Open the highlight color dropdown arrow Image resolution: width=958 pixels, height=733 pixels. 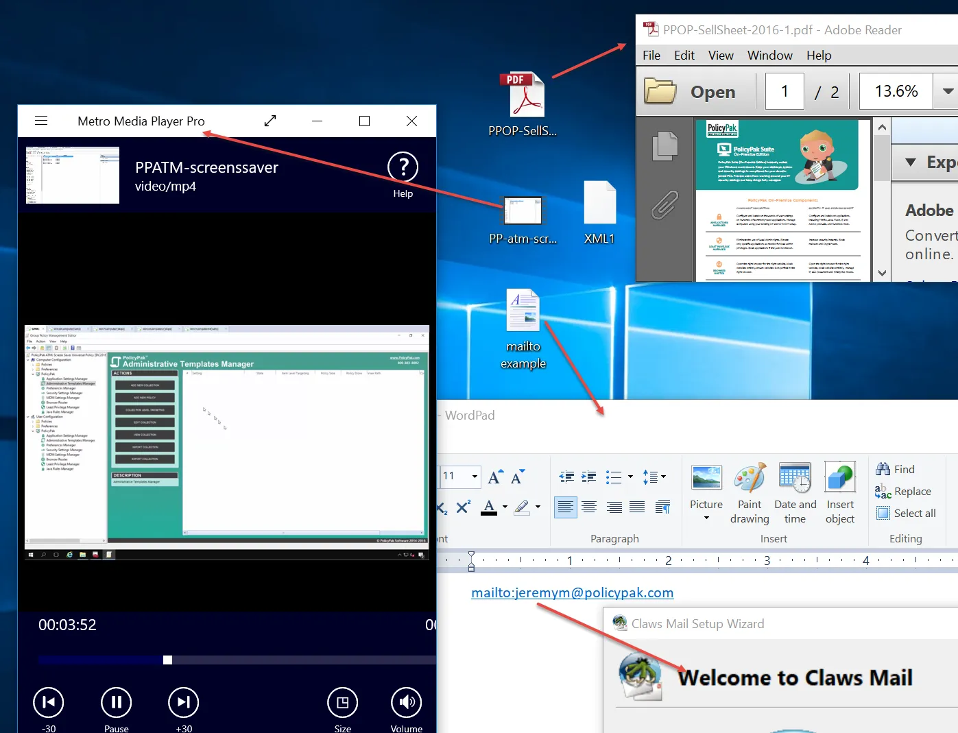tap(538, 507)
